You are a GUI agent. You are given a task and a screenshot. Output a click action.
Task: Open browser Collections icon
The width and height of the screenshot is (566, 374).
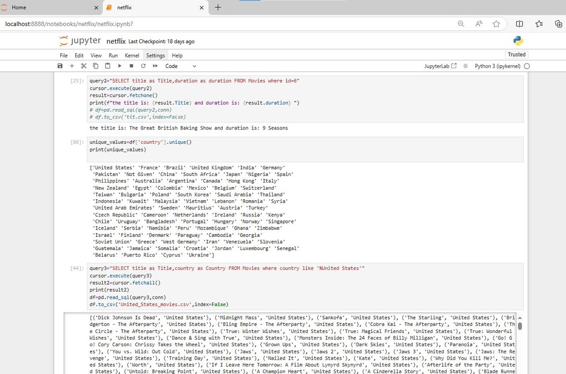tap(558, 24)
